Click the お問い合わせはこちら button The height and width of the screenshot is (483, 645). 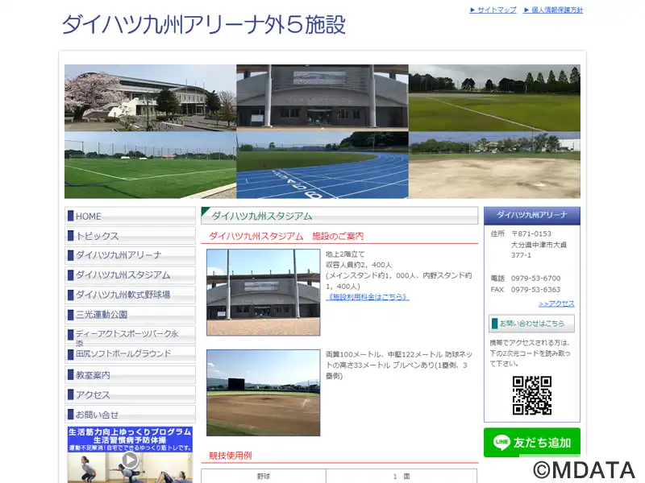[531, 324]
